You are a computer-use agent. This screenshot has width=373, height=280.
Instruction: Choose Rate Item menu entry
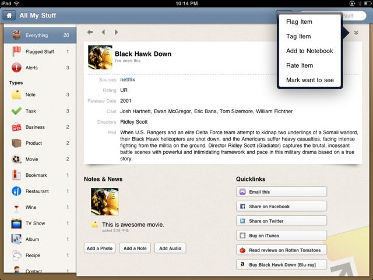point(309,65)
